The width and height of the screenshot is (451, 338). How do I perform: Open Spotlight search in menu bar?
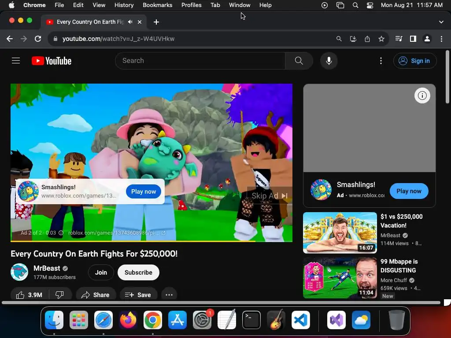click(355, 5)
